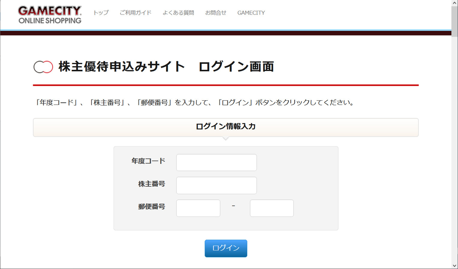This screenshot has width=458, height=269.
Task: Click the 株主優待申込みサイト page heading
Action: point(166,66)
